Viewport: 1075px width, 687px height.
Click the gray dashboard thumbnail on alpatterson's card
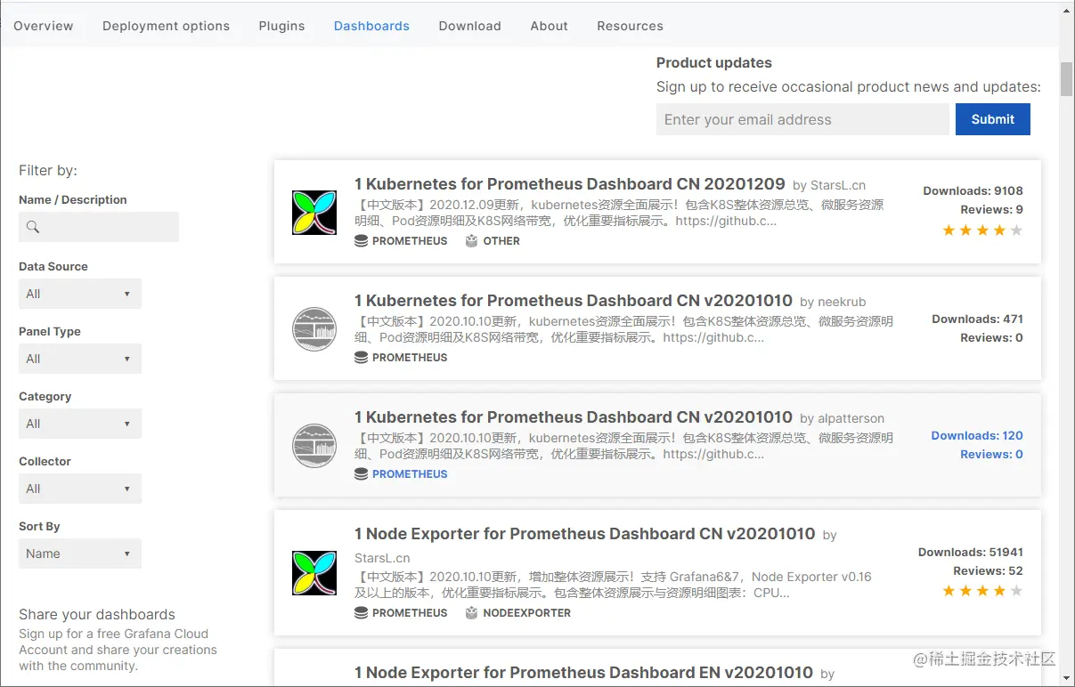(314, 445)
